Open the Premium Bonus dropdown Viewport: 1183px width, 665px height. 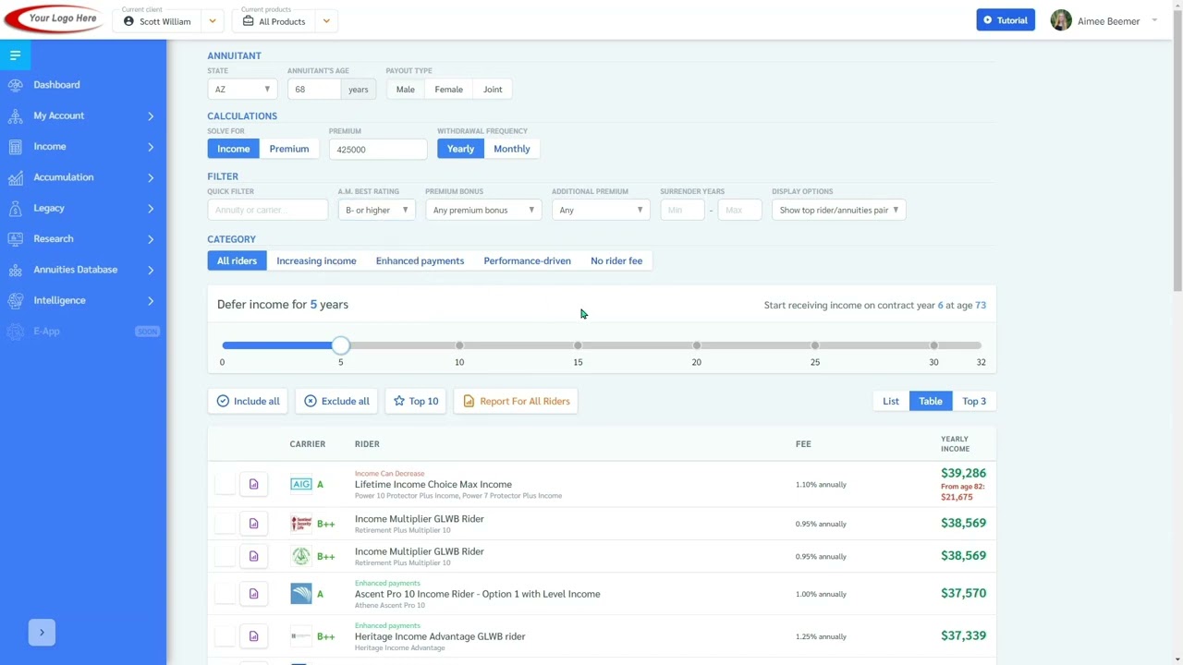[483, 210]
